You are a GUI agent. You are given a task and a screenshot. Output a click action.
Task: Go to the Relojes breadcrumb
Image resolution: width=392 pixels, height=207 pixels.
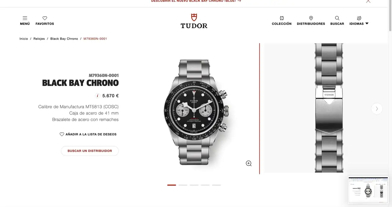pyautogui.click(x=39, y=39)
